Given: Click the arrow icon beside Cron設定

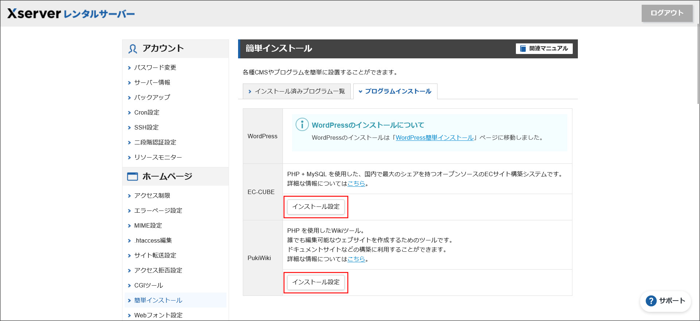Looking at the screenshot, I should pyautogui.click(x=129, y=113).
